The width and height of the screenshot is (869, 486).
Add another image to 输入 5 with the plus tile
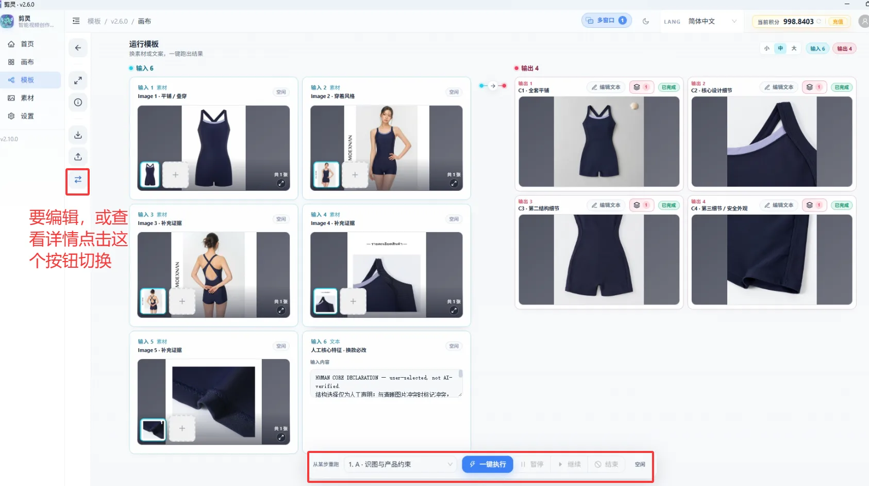click(x=182, y=428)
